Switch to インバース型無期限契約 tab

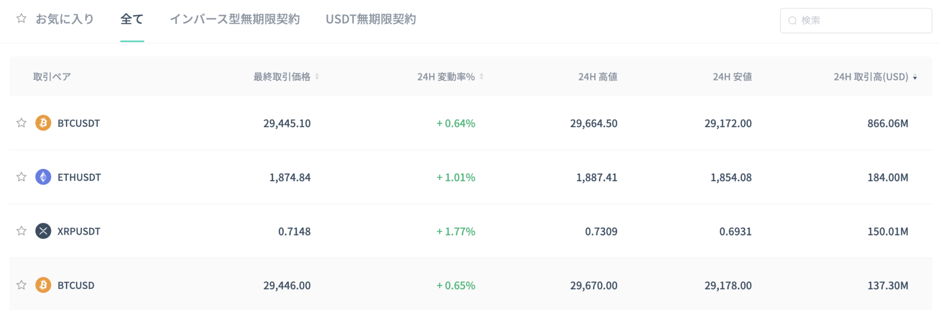point(235,19)
